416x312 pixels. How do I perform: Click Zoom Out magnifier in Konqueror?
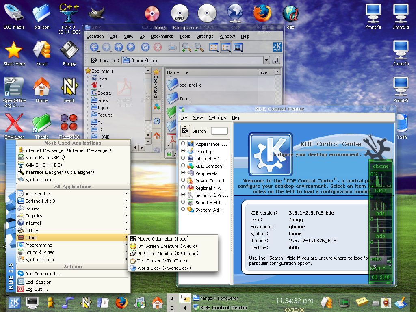199,47
